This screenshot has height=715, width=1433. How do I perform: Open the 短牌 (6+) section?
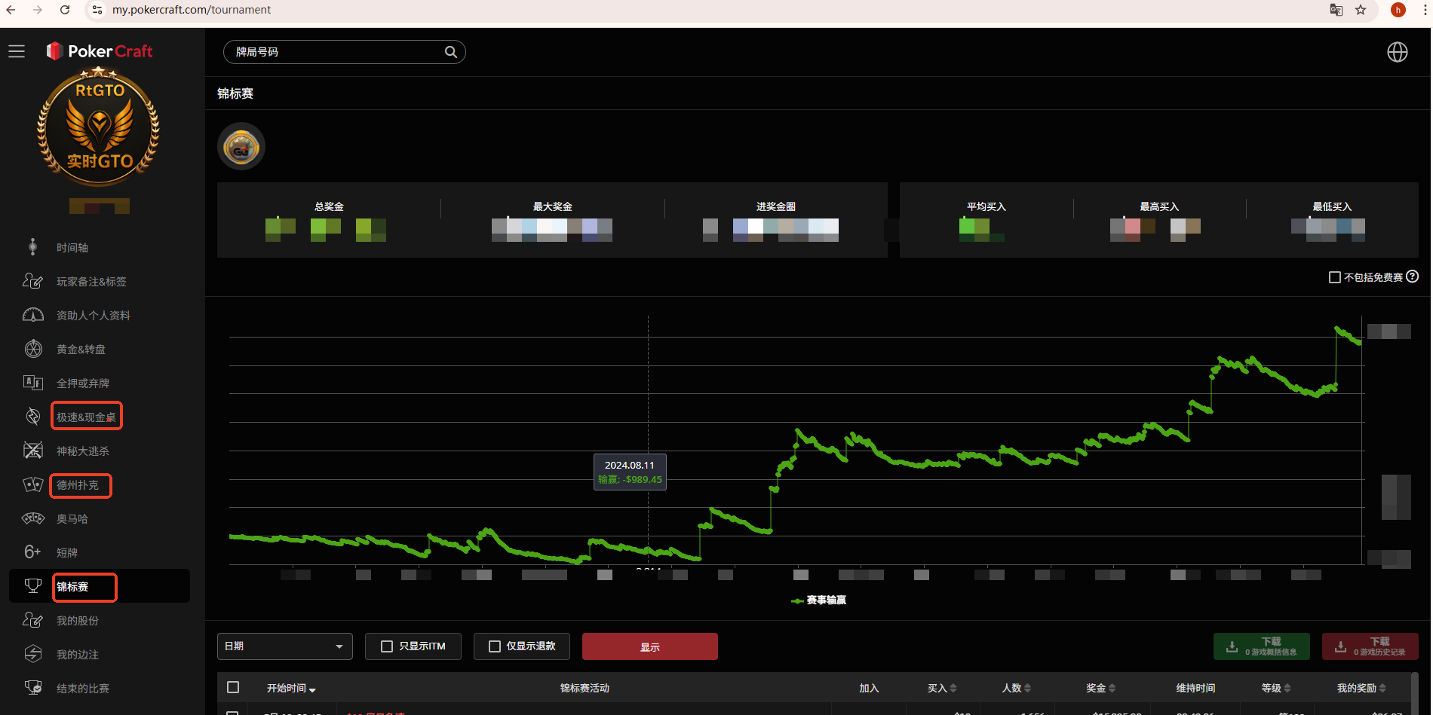66,552
